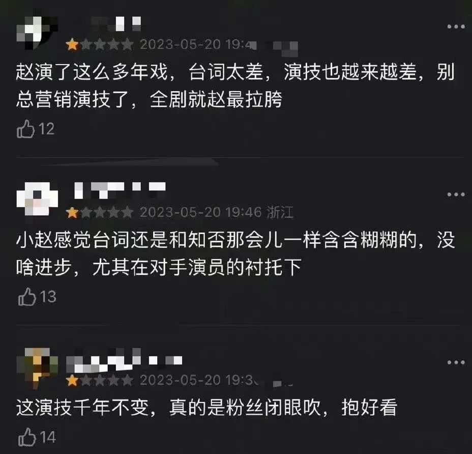Open more options for first review
Viewport: 472px width, 454px height.
coord(456,26)
